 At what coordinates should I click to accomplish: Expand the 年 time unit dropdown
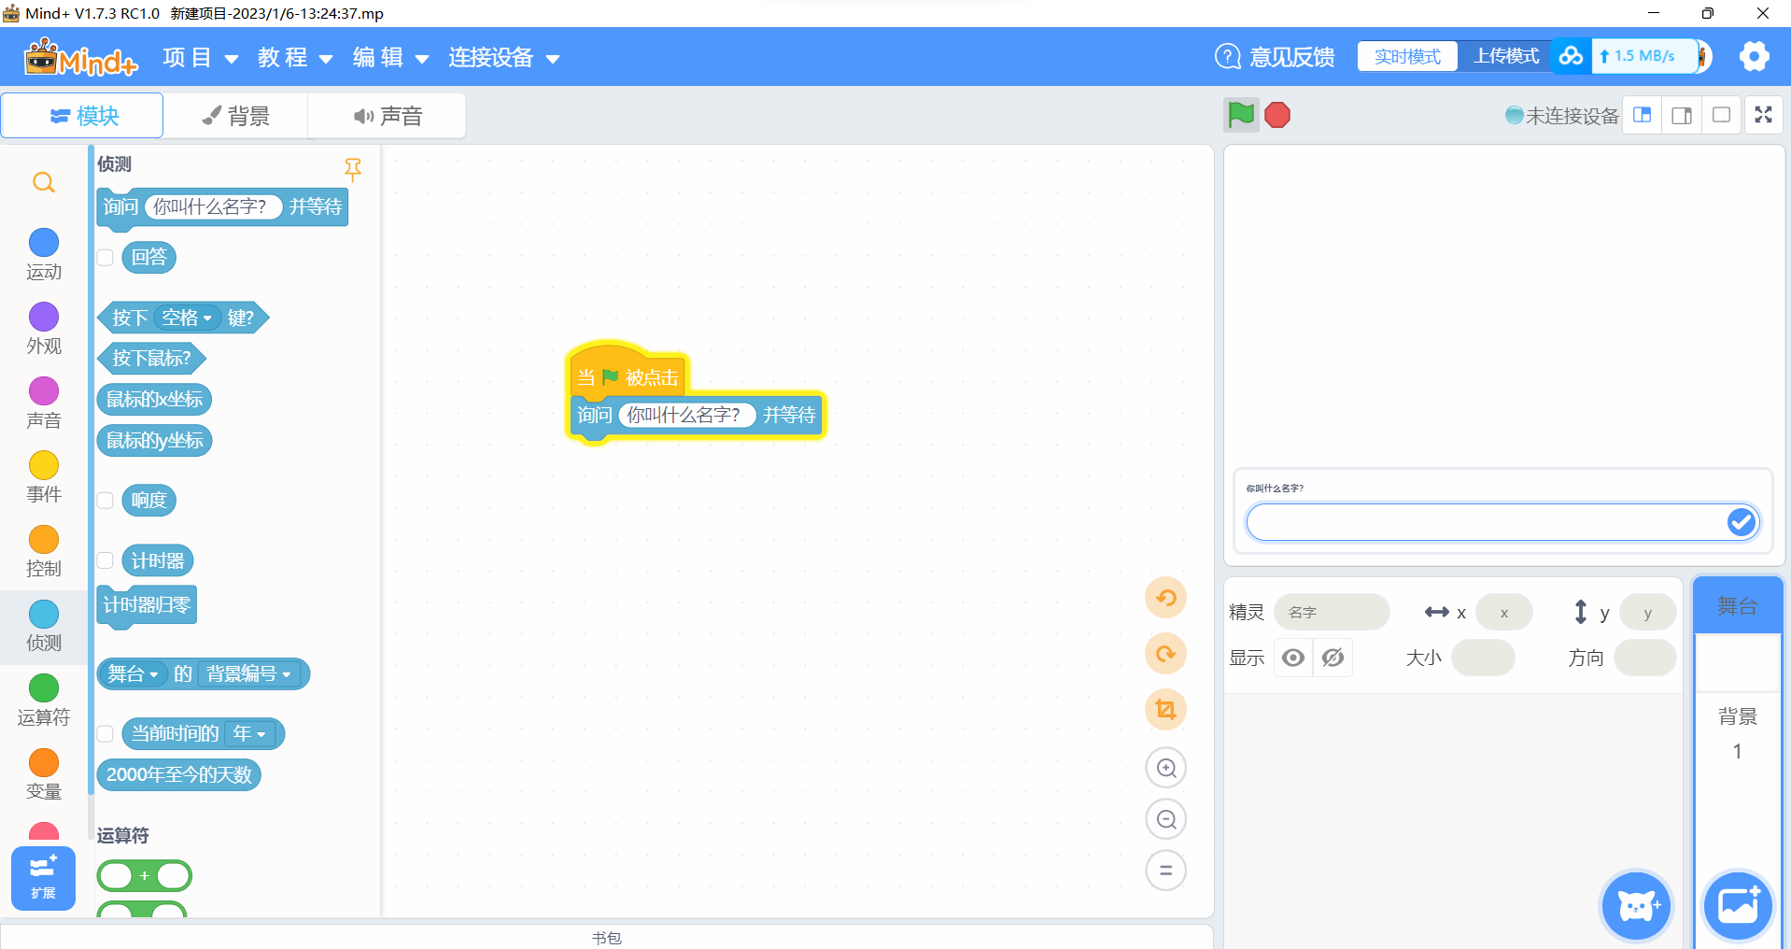pyautogui.click(x=250, y=734)
